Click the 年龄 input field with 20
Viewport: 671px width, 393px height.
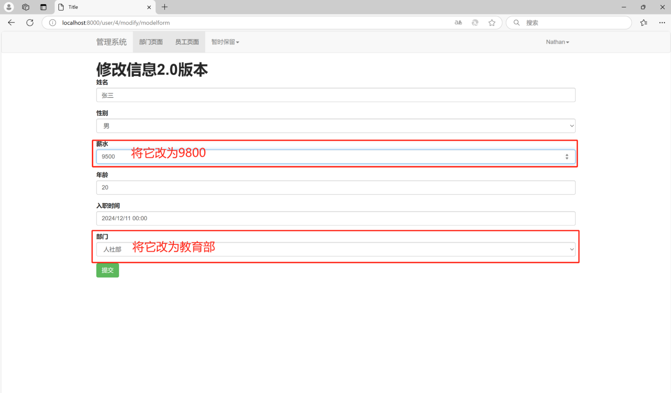(x=336, y=188)
